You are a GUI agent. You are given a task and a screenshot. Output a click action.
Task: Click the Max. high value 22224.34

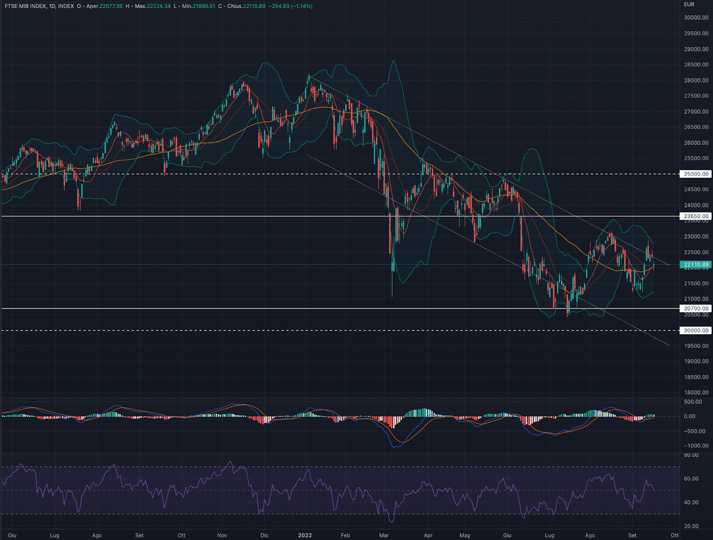[x=159, y=6]
